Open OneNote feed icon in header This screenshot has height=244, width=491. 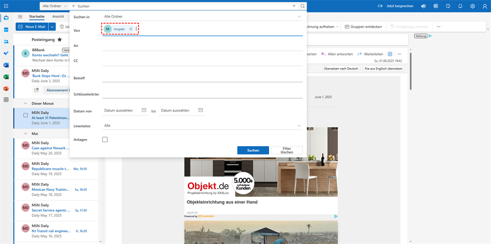tap(436, 6)
